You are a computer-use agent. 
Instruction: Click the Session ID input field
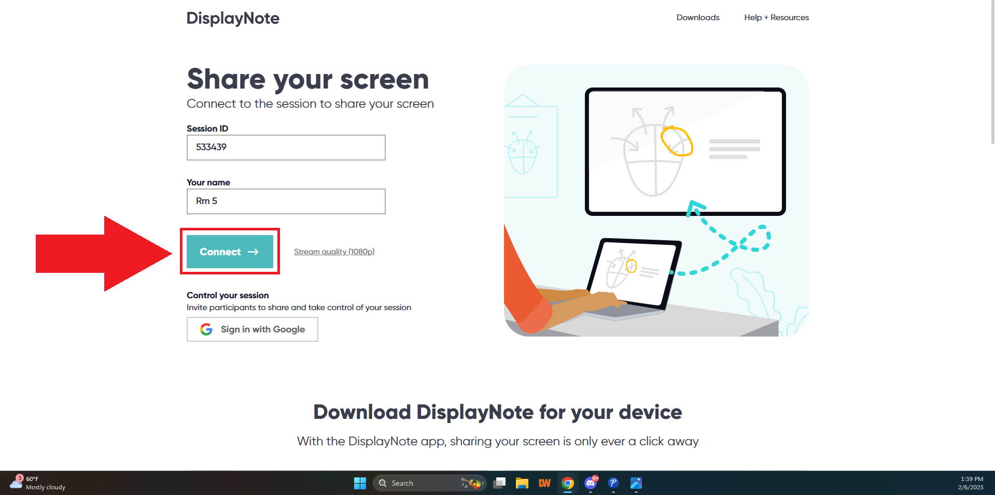(x=286, y=148)
